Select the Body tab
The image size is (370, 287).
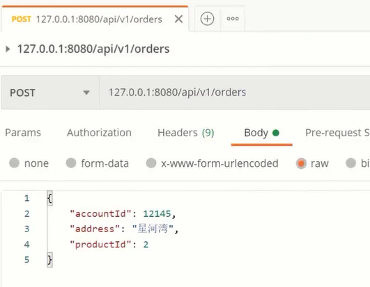pyautogui.click(x=262, y=133)
